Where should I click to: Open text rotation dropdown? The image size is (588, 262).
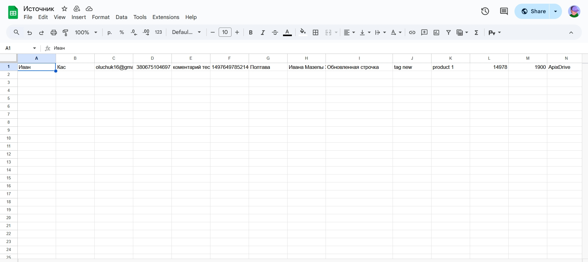pyautogui.click(x=396, y=32)
